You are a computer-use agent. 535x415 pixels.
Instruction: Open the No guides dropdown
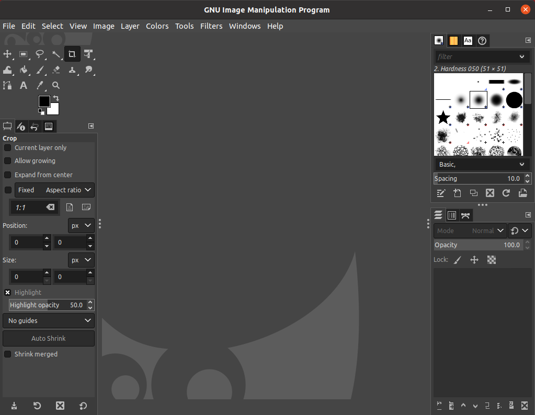click(48, 320)
